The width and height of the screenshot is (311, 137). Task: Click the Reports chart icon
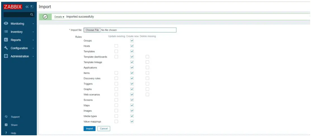point(6,40)
